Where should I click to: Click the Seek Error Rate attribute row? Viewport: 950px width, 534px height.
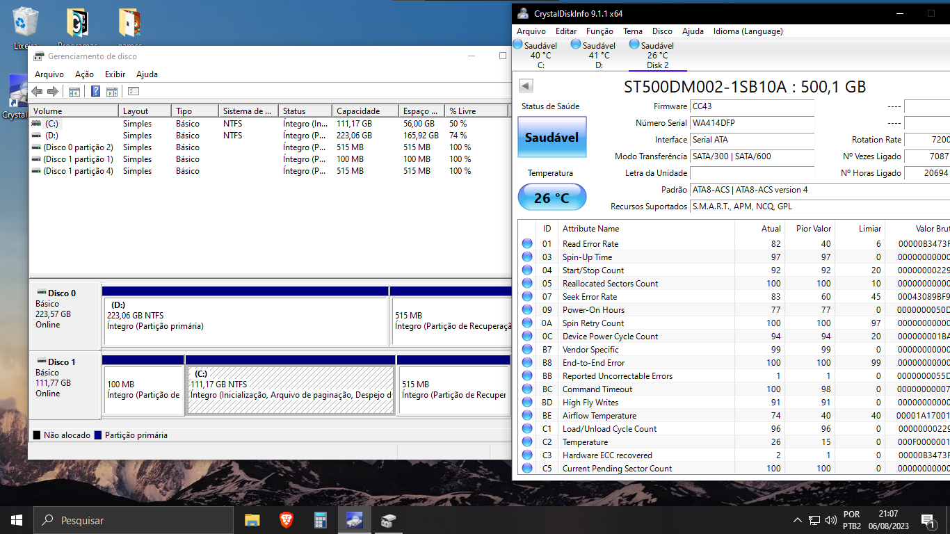pos(734,297)
